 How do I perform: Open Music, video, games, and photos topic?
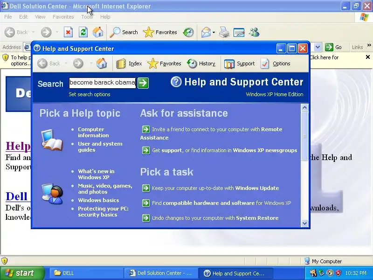[x=105, y=189]
